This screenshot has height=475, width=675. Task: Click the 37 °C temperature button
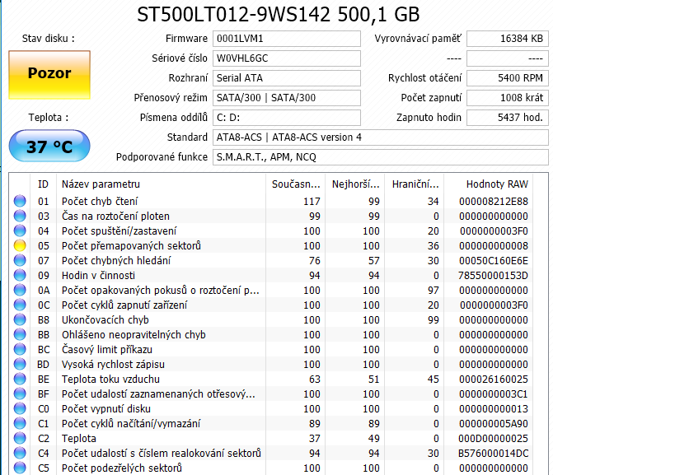pos(49,147)
